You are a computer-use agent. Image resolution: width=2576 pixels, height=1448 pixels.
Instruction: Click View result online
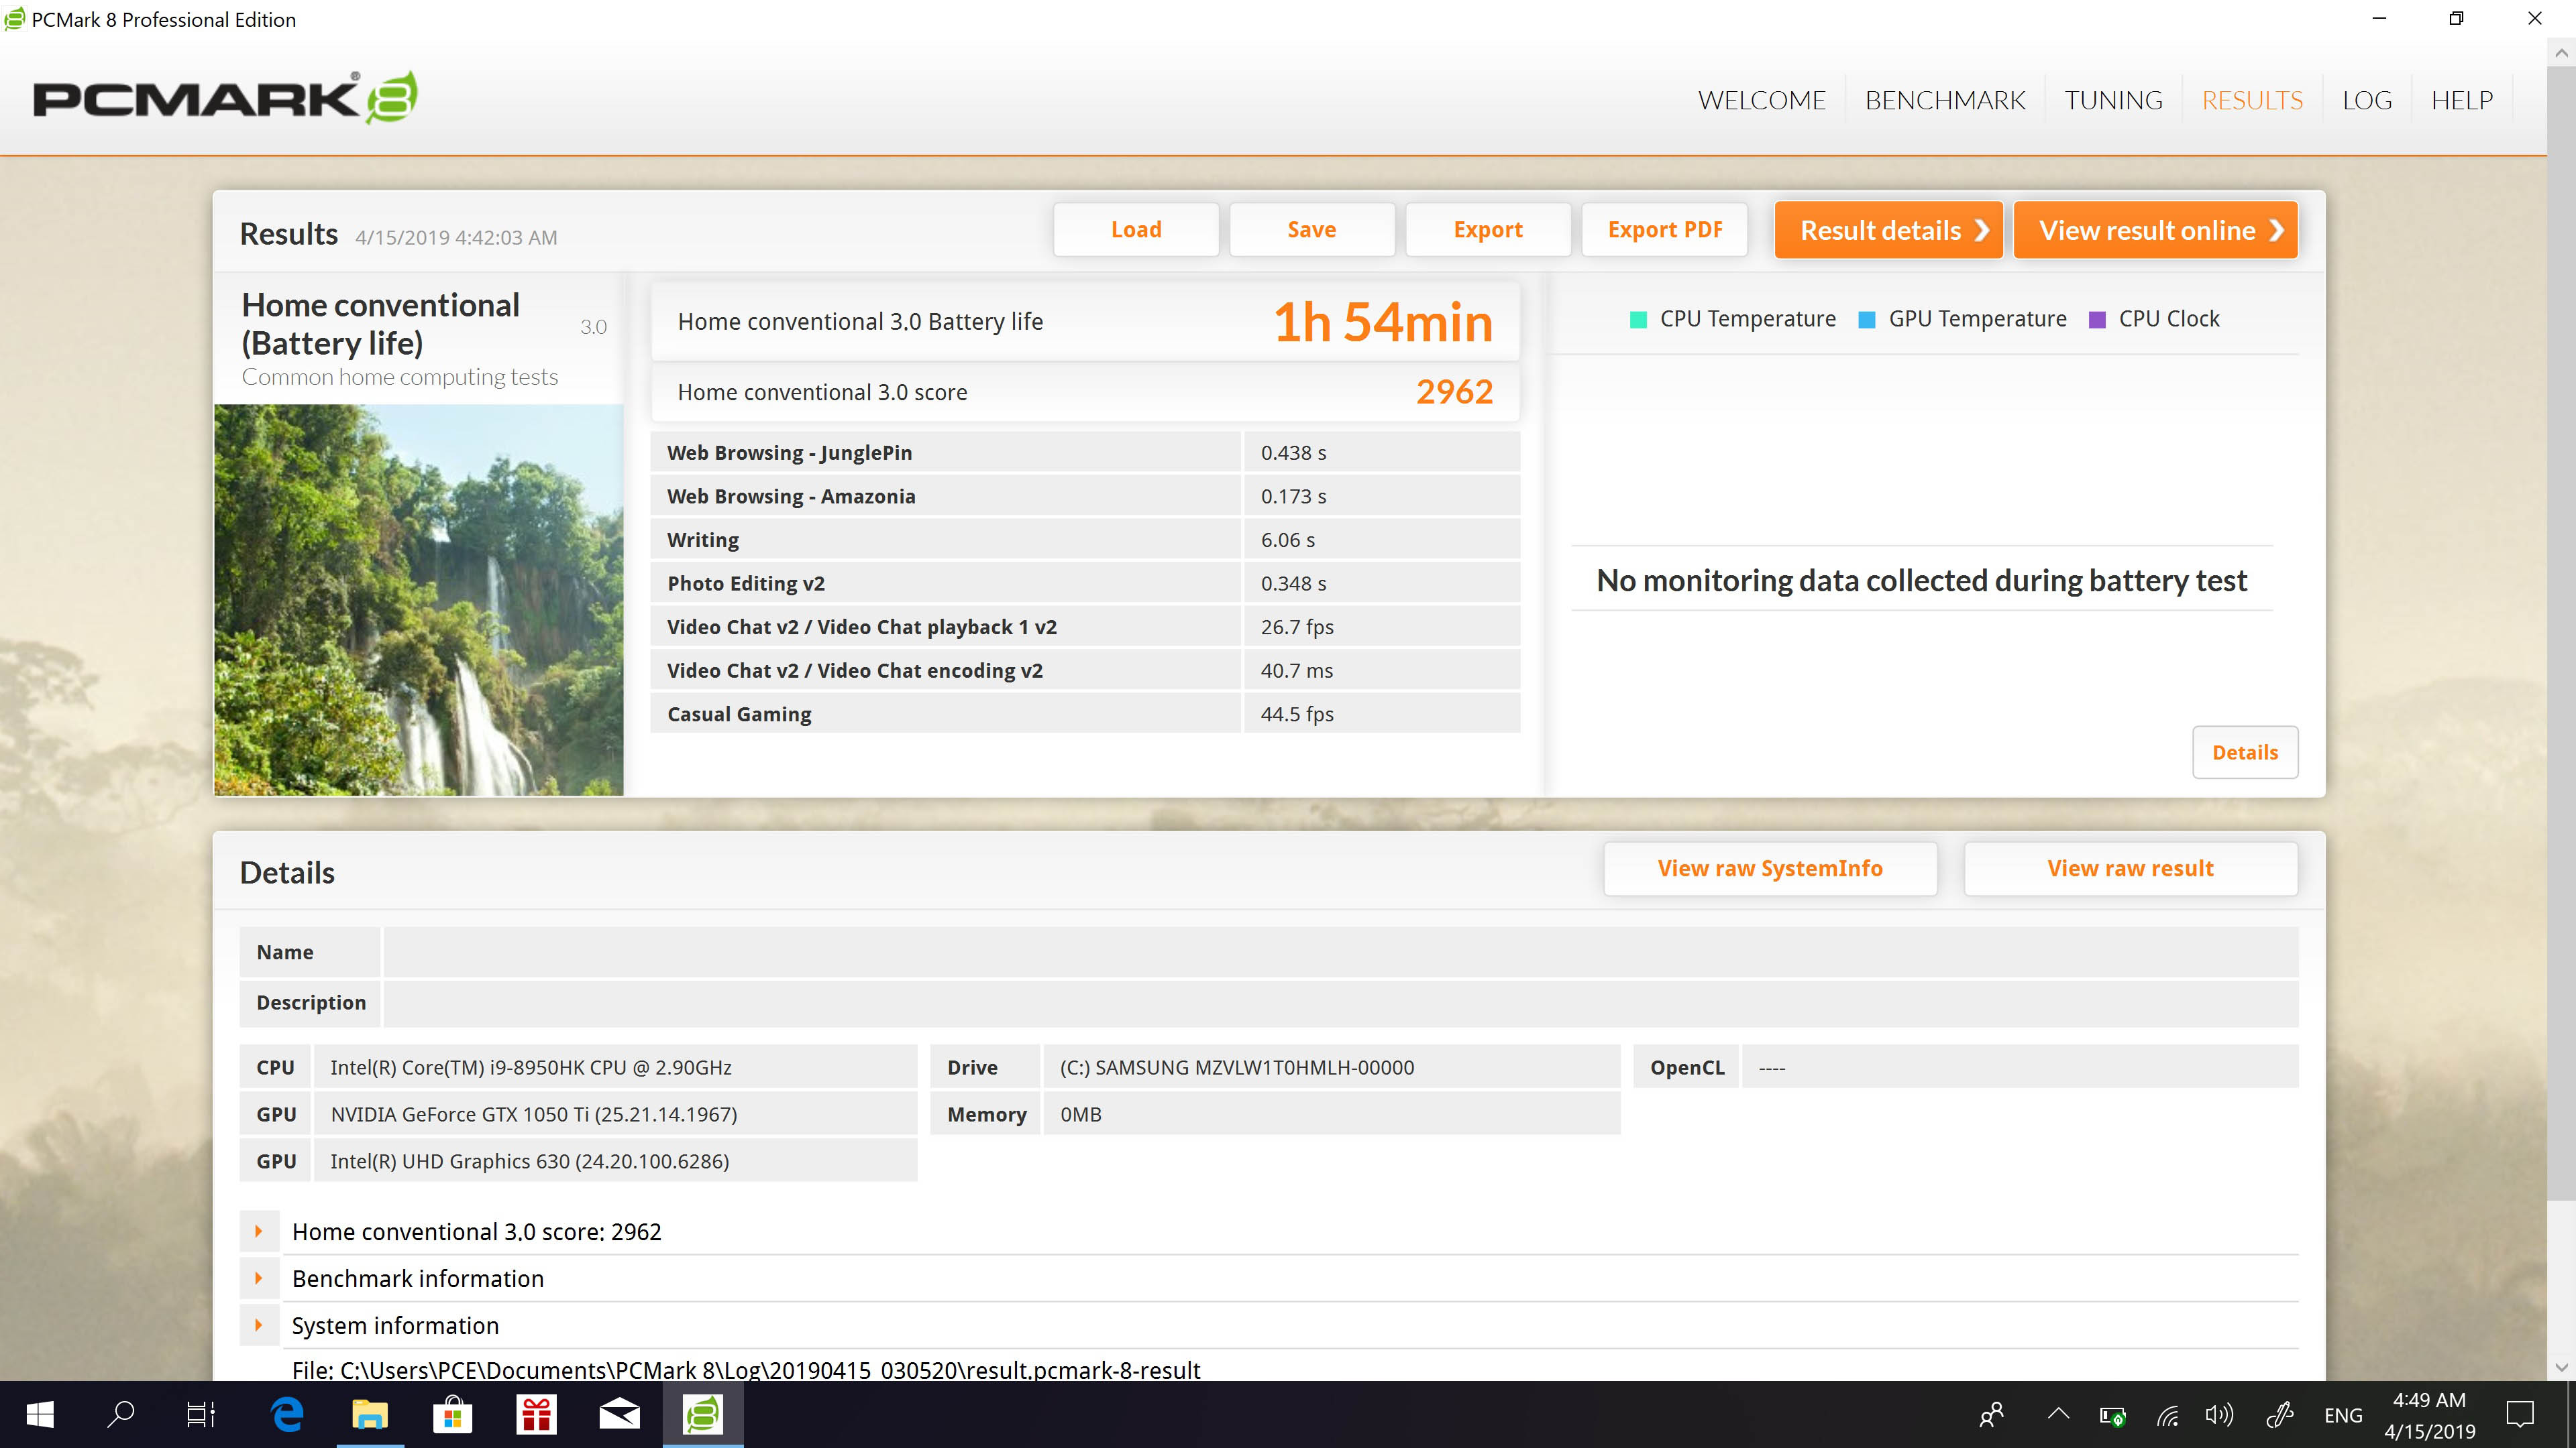click(2155, 230)
